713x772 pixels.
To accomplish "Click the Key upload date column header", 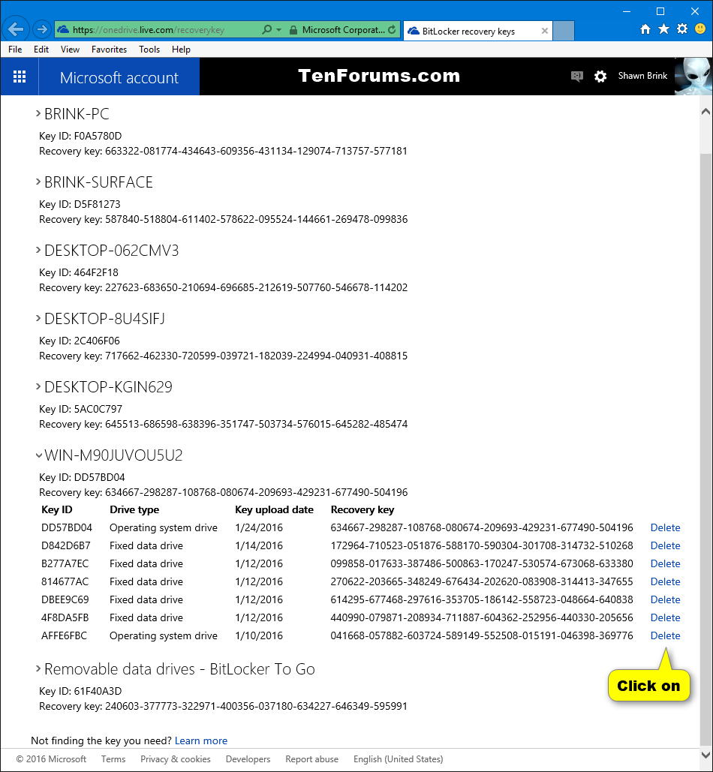I will tap(274, 509).
